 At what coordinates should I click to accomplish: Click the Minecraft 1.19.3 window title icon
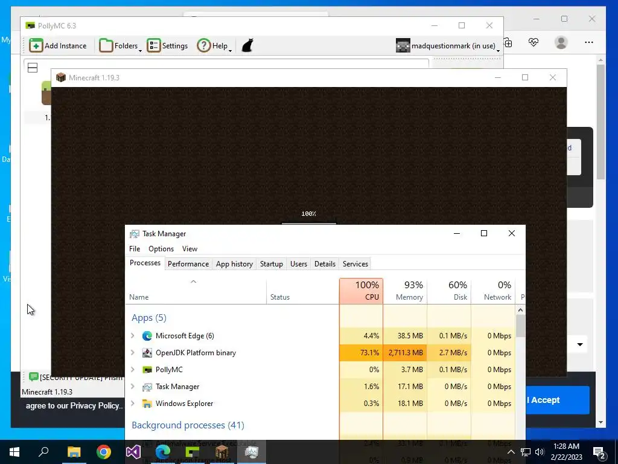61,77
